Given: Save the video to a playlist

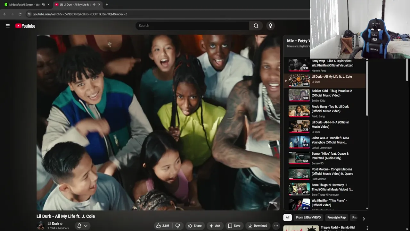Looking at the screenshot, I should pyautogui.click(x=234, y=226).
